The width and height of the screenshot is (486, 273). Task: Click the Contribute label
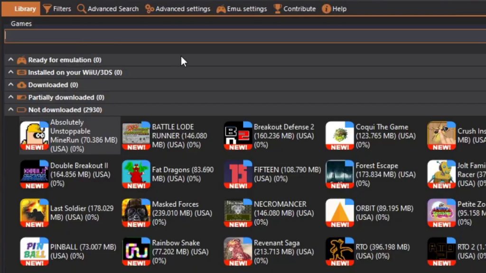tap(299, 9)
